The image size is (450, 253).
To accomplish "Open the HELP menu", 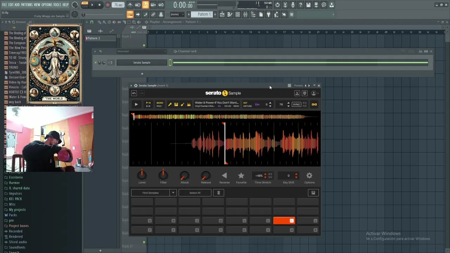I will point(66,5).
